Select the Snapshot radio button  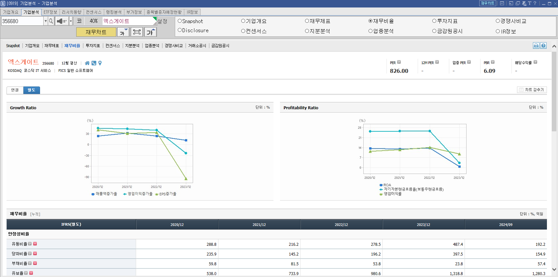pos(180,21)
